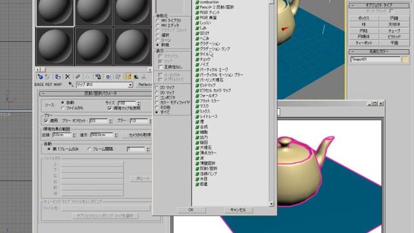This screenshot has height=233, width=414.
Task: Select the カラー モディファイヤ radio button
Action: coord(157,102)
